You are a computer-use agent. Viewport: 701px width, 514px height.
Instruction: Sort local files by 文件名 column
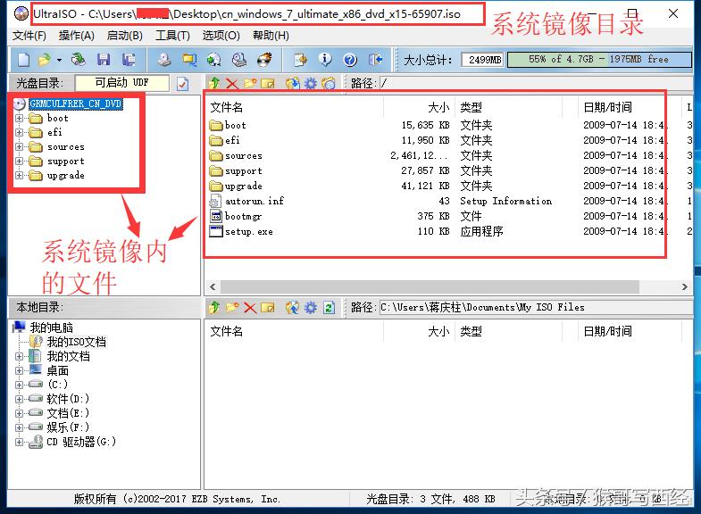pos(294,331)
